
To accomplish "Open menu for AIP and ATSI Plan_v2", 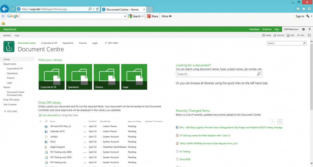I will [85, 126].
